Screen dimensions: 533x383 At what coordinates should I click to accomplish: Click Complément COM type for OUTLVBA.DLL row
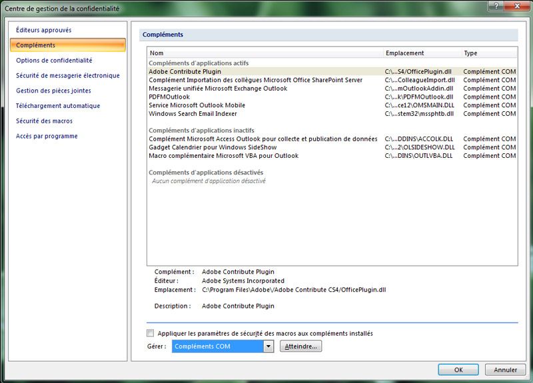pos(490,156)
